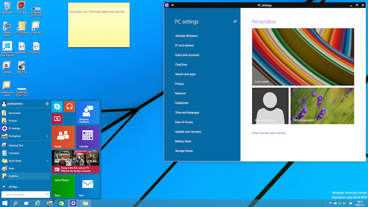Open the Windows Feedback tile
The image size is (368, 207).
(x=88, y=112)
